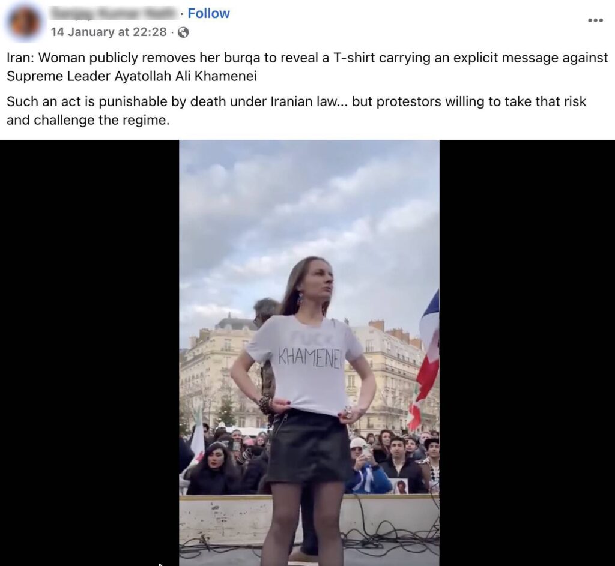Open the three-dot post options menu
The height and width of the screenshot is (566, 615).
pyautogui.click(x=595, y=20)
